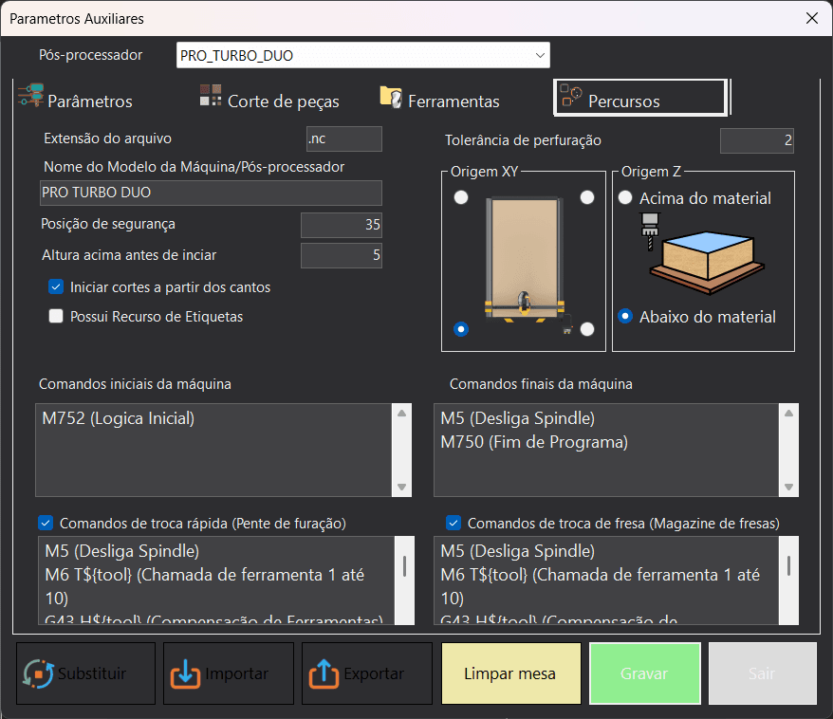Click the Importar download icon
Viewport: 833px width, 719px height.
185,673
